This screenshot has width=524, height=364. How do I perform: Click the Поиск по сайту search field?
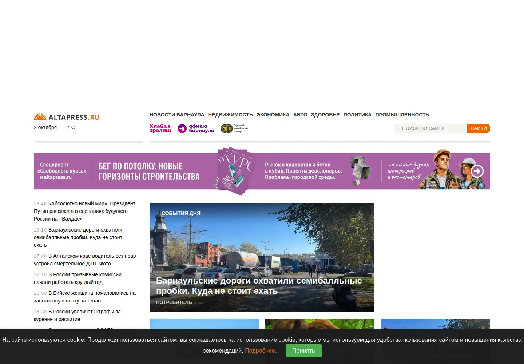point(430,128)
